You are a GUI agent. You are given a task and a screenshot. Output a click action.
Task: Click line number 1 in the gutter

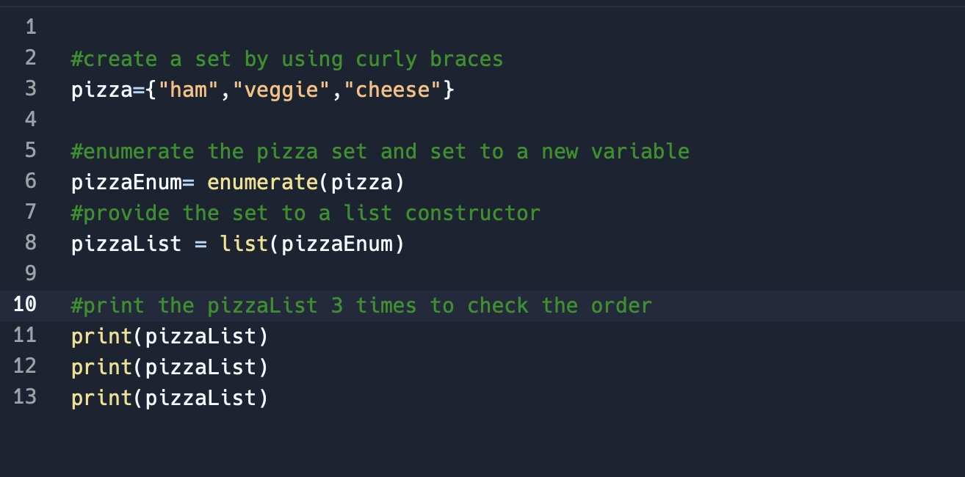coord(30,28)
